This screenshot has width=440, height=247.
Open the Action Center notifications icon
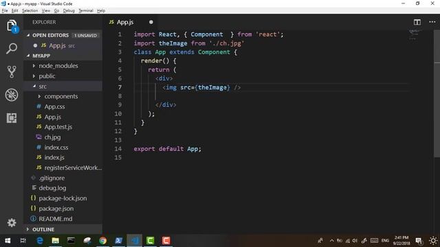pos(419,241)
